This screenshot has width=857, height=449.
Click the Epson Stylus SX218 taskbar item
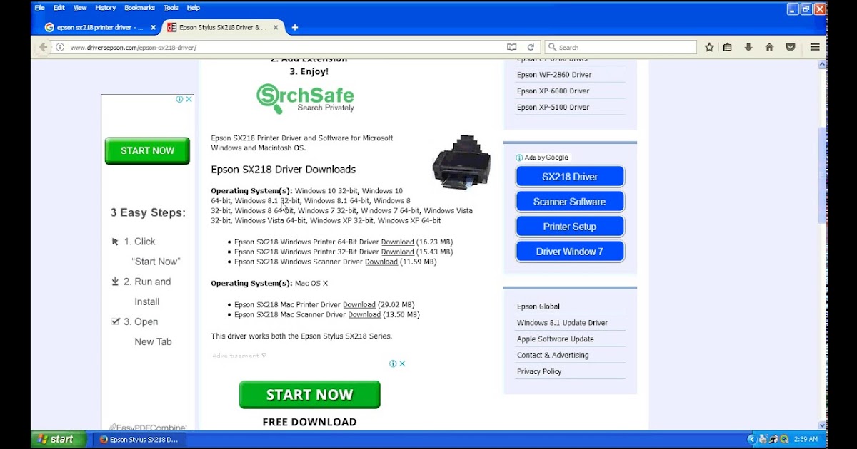[139, 440]
